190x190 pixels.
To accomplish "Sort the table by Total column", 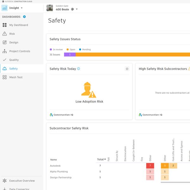I will [x=101, y=159].
